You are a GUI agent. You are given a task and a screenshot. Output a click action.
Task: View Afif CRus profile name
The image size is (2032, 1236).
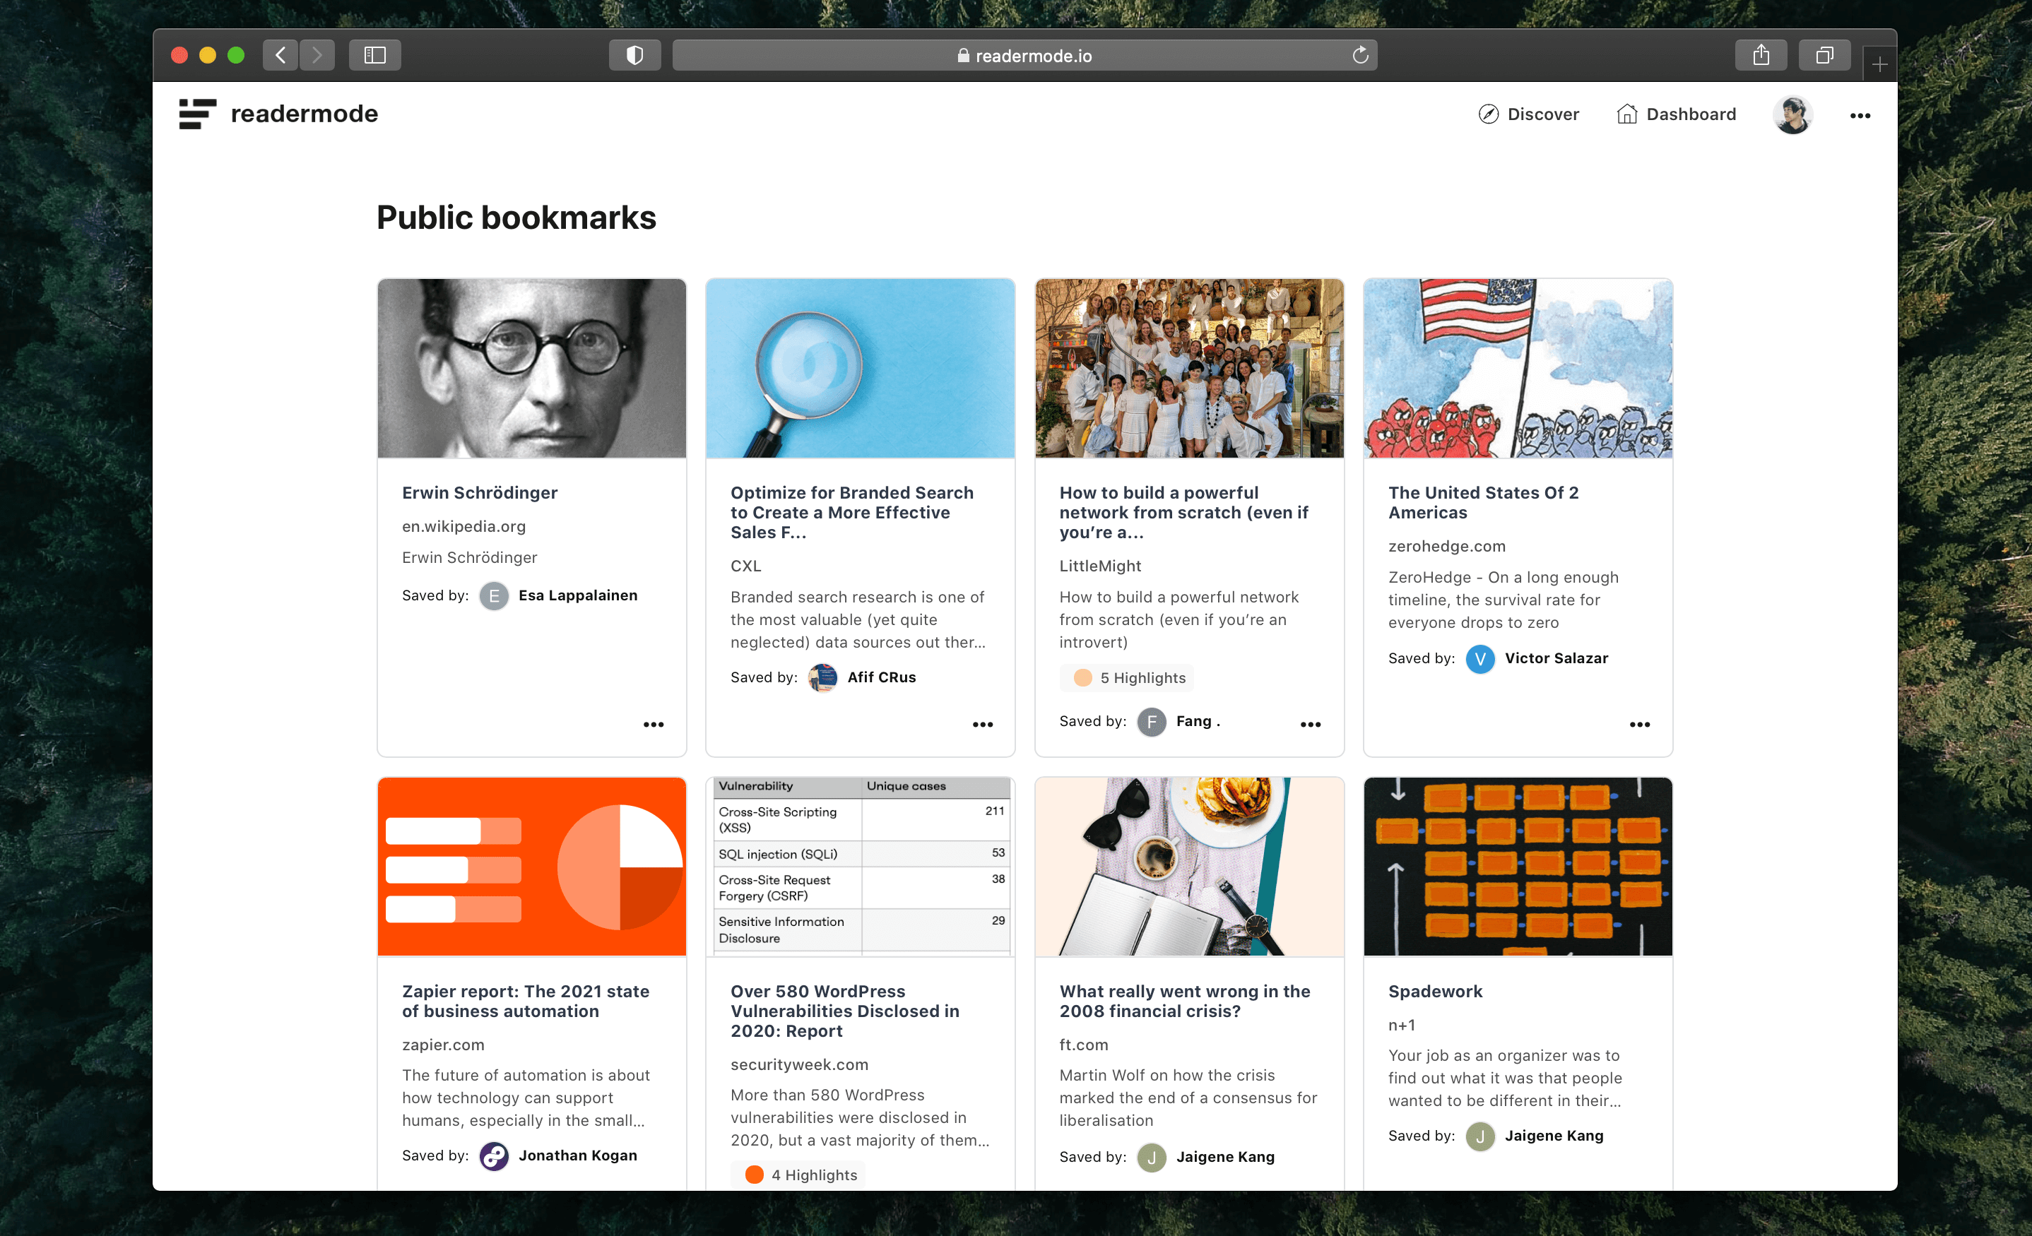coord(882,677)
